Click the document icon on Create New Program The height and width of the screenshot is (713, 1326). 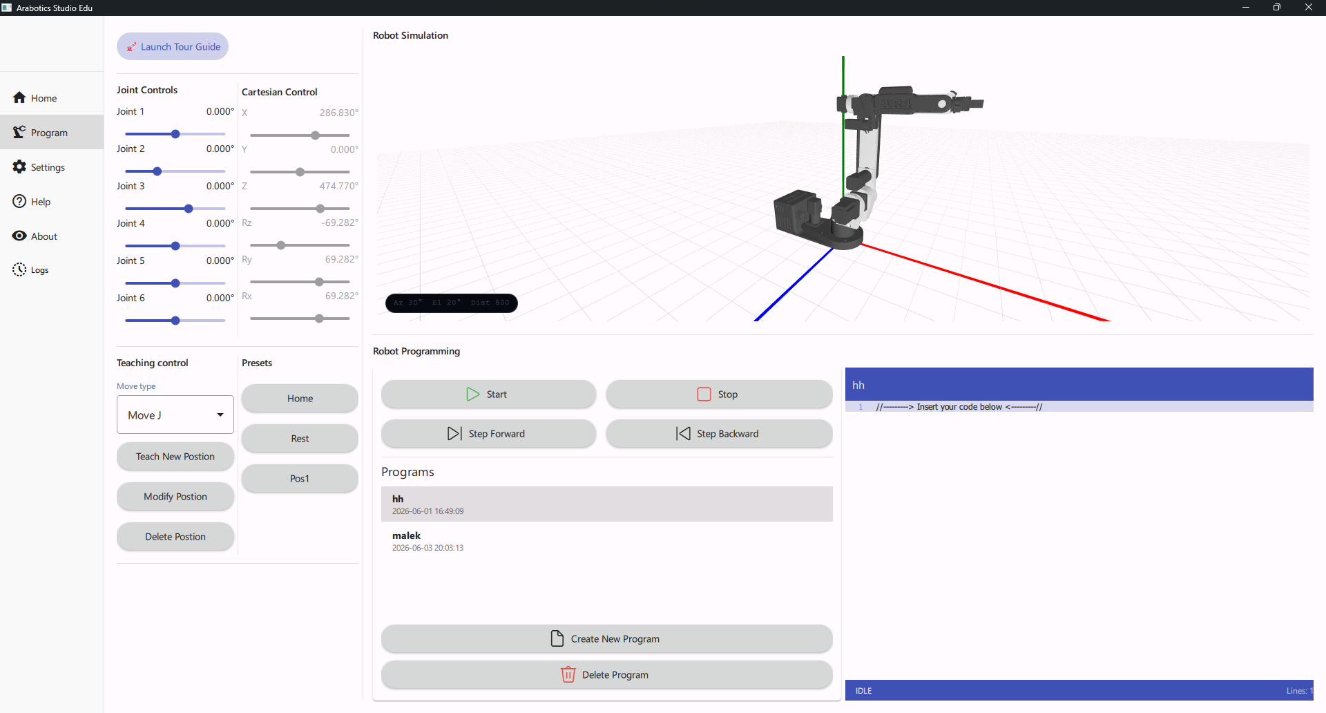tap(557, 638)
